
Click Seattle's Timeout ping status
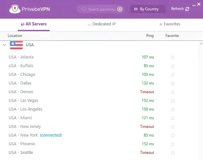pyautogui.click(x=147, y=153)
